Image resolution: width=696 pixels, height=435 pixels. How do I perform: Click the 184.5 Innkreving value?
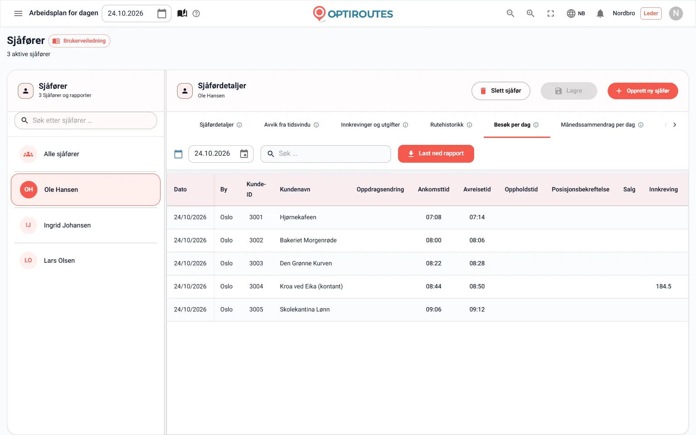click(x=663, y=287)
